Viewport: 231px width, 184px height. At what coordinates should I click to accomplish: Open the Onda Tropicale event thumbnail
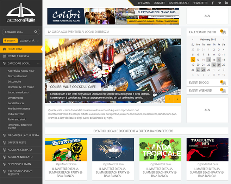pos(160,150)
